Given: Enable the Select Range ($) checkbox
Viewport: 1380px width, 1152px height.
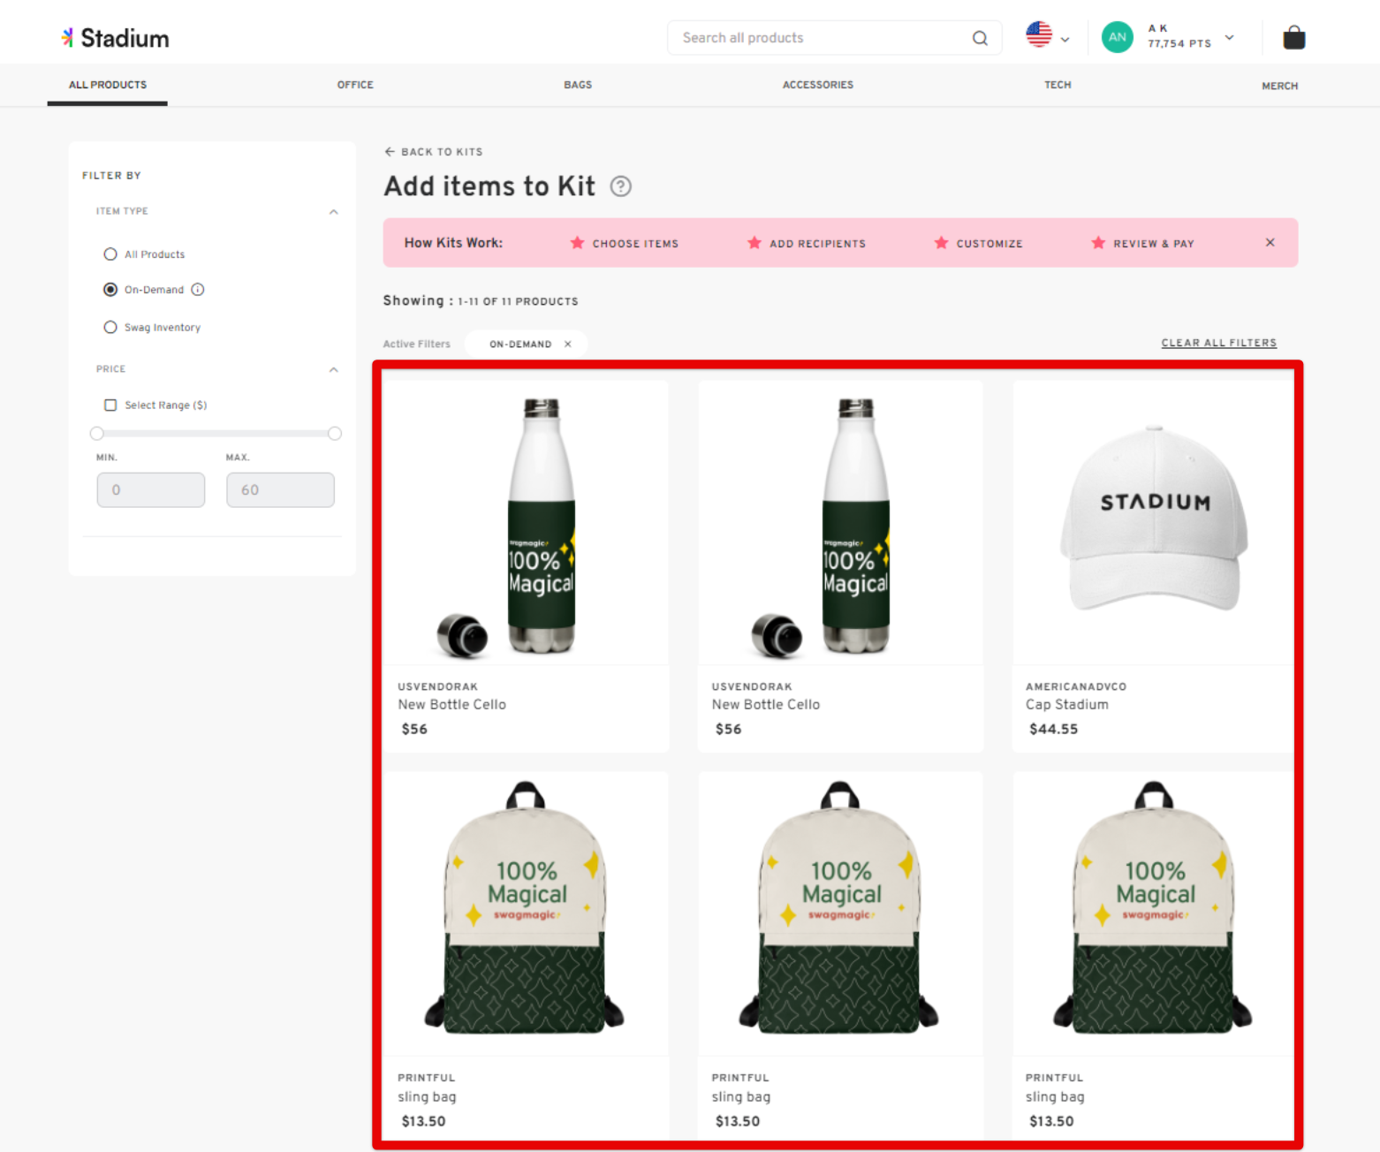Looking at the screenshot, I should [x=110, y=405].
